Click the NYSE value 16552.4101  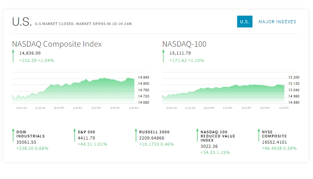click(x=275, y=142)
